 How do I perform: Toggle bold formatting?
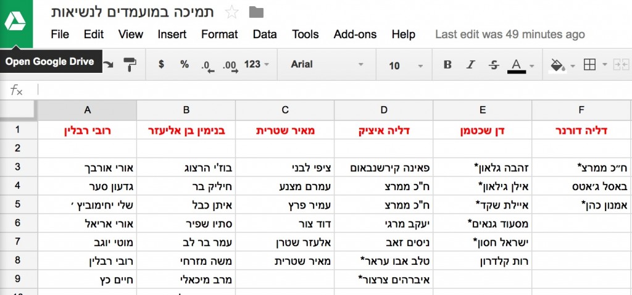point(448,64)
